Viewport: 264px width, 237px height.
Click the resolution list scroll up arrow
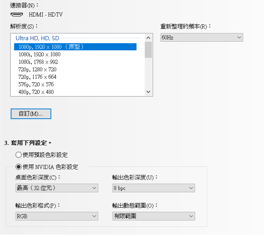point(148,38)
